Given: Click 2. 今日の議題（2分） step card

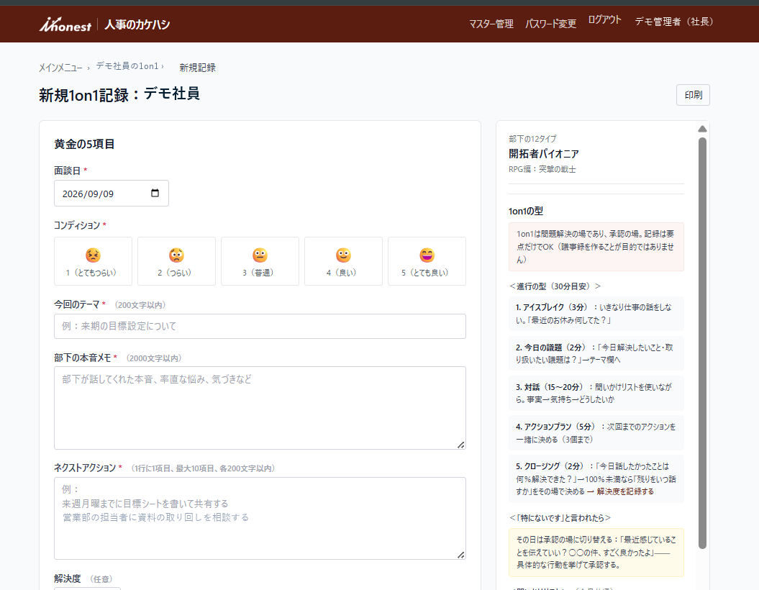Looking at the screenshot, I should (596, 353).
